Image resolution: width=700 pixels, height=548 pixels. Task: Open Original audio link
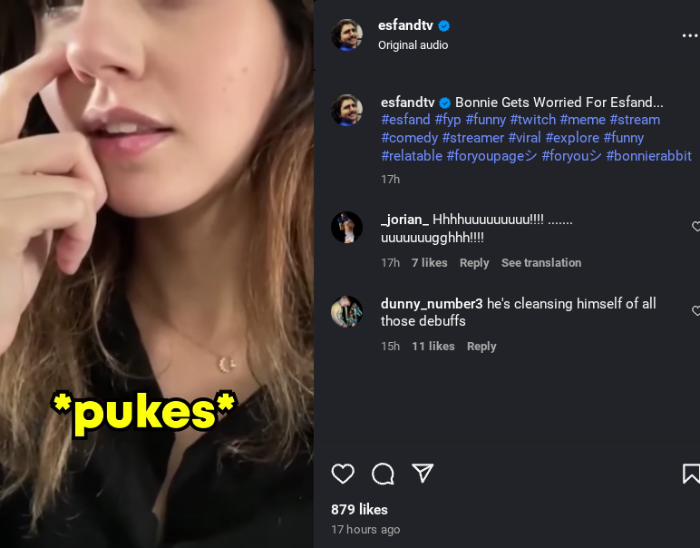413,45
